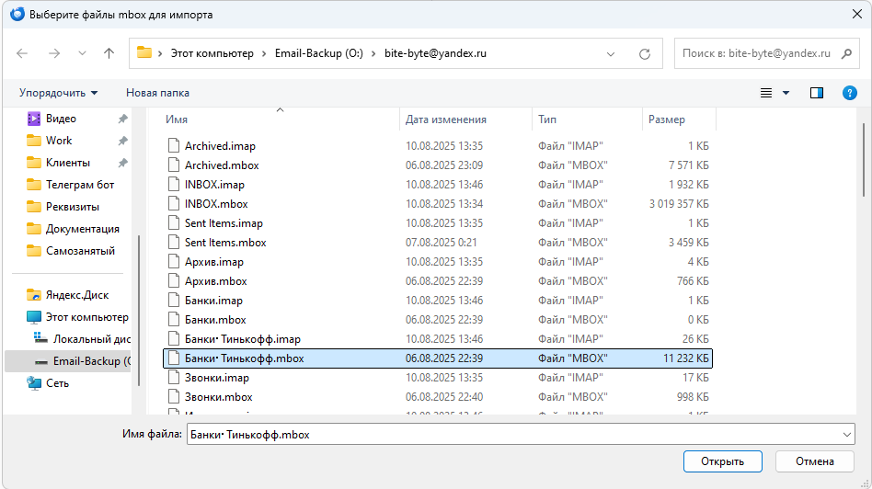
Task: Expand the file name combo box dropdown
Action: (x=847, y=435)
